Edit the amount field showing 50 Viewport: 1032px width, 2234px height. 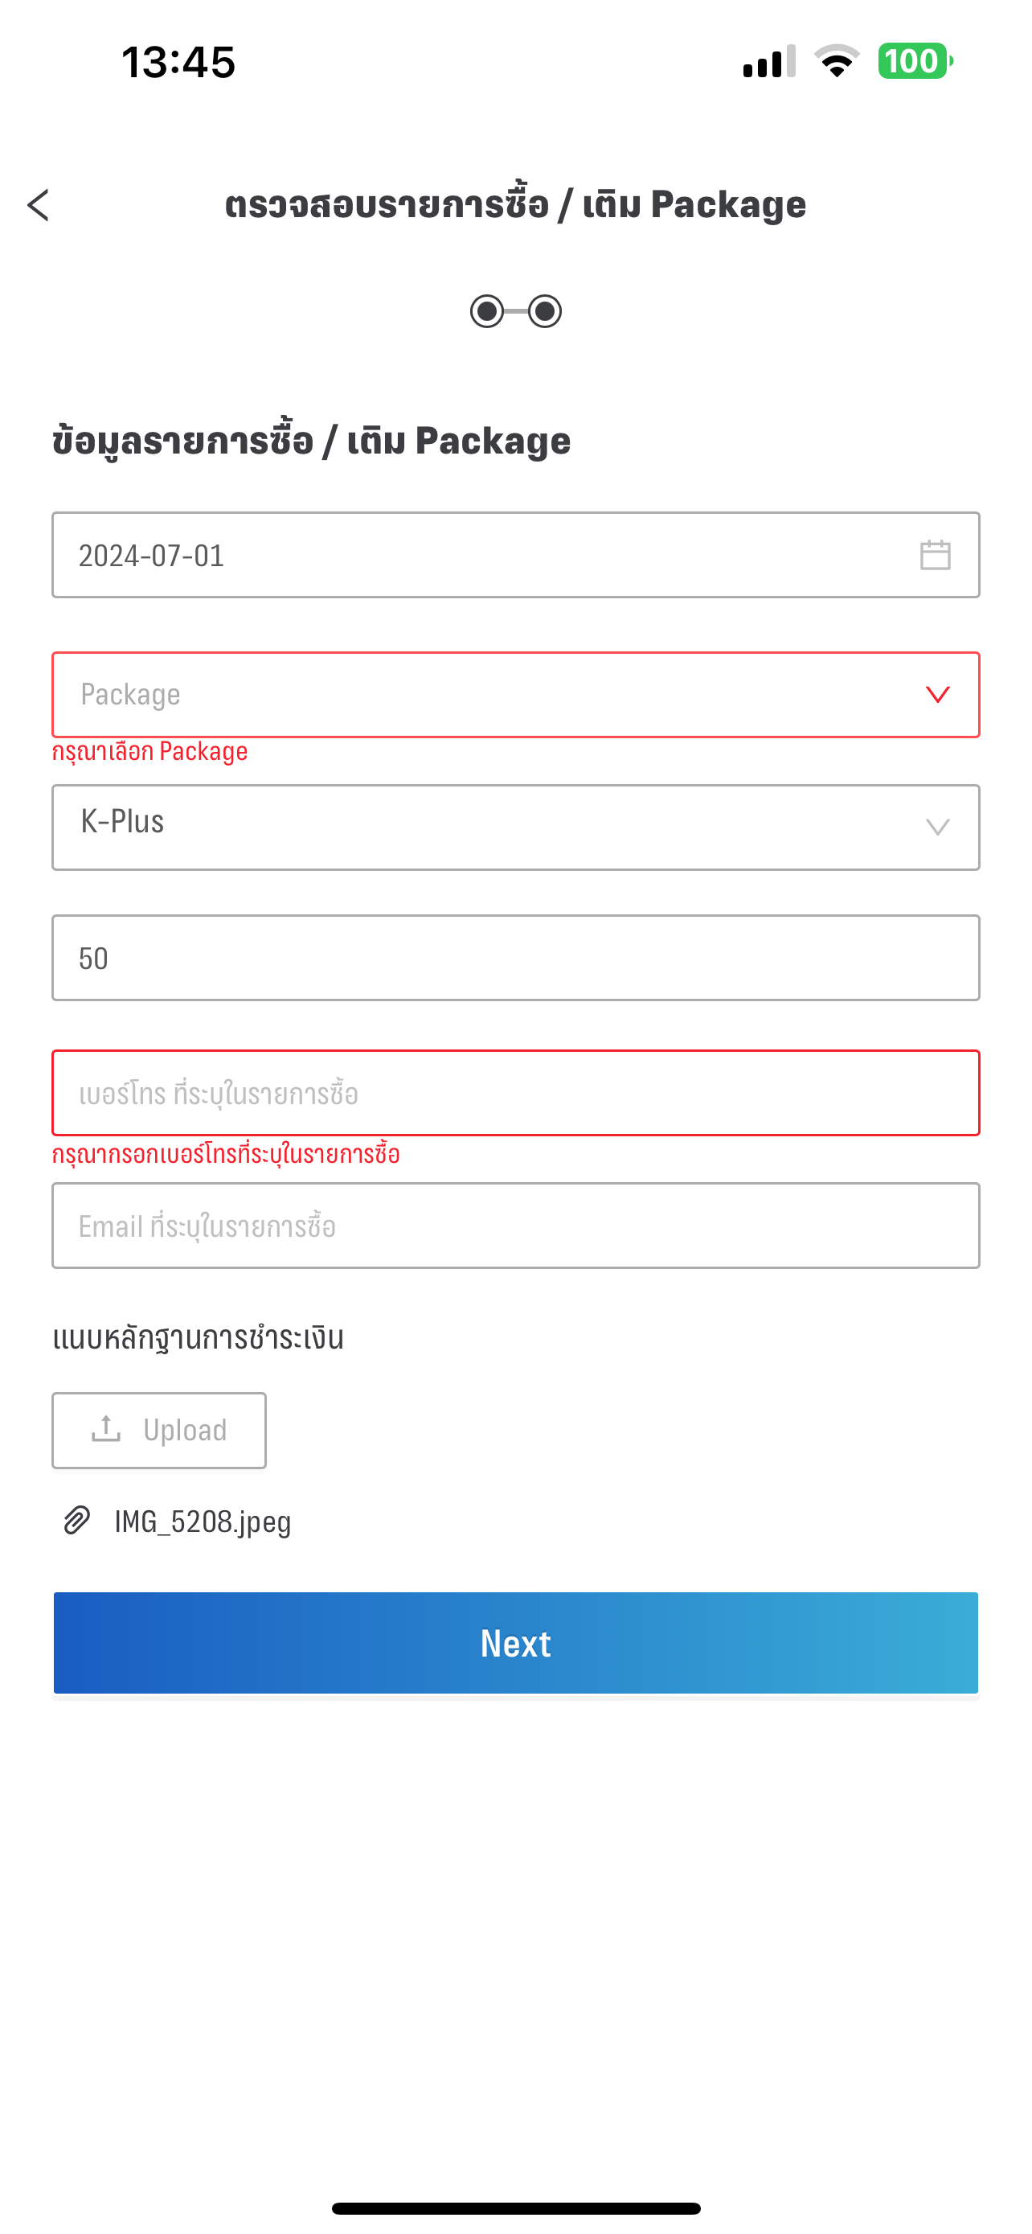(515, 958)
